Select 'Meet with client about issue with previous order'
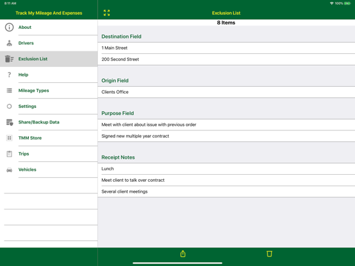This screenshot has height=266, width=355. point(226,125)
